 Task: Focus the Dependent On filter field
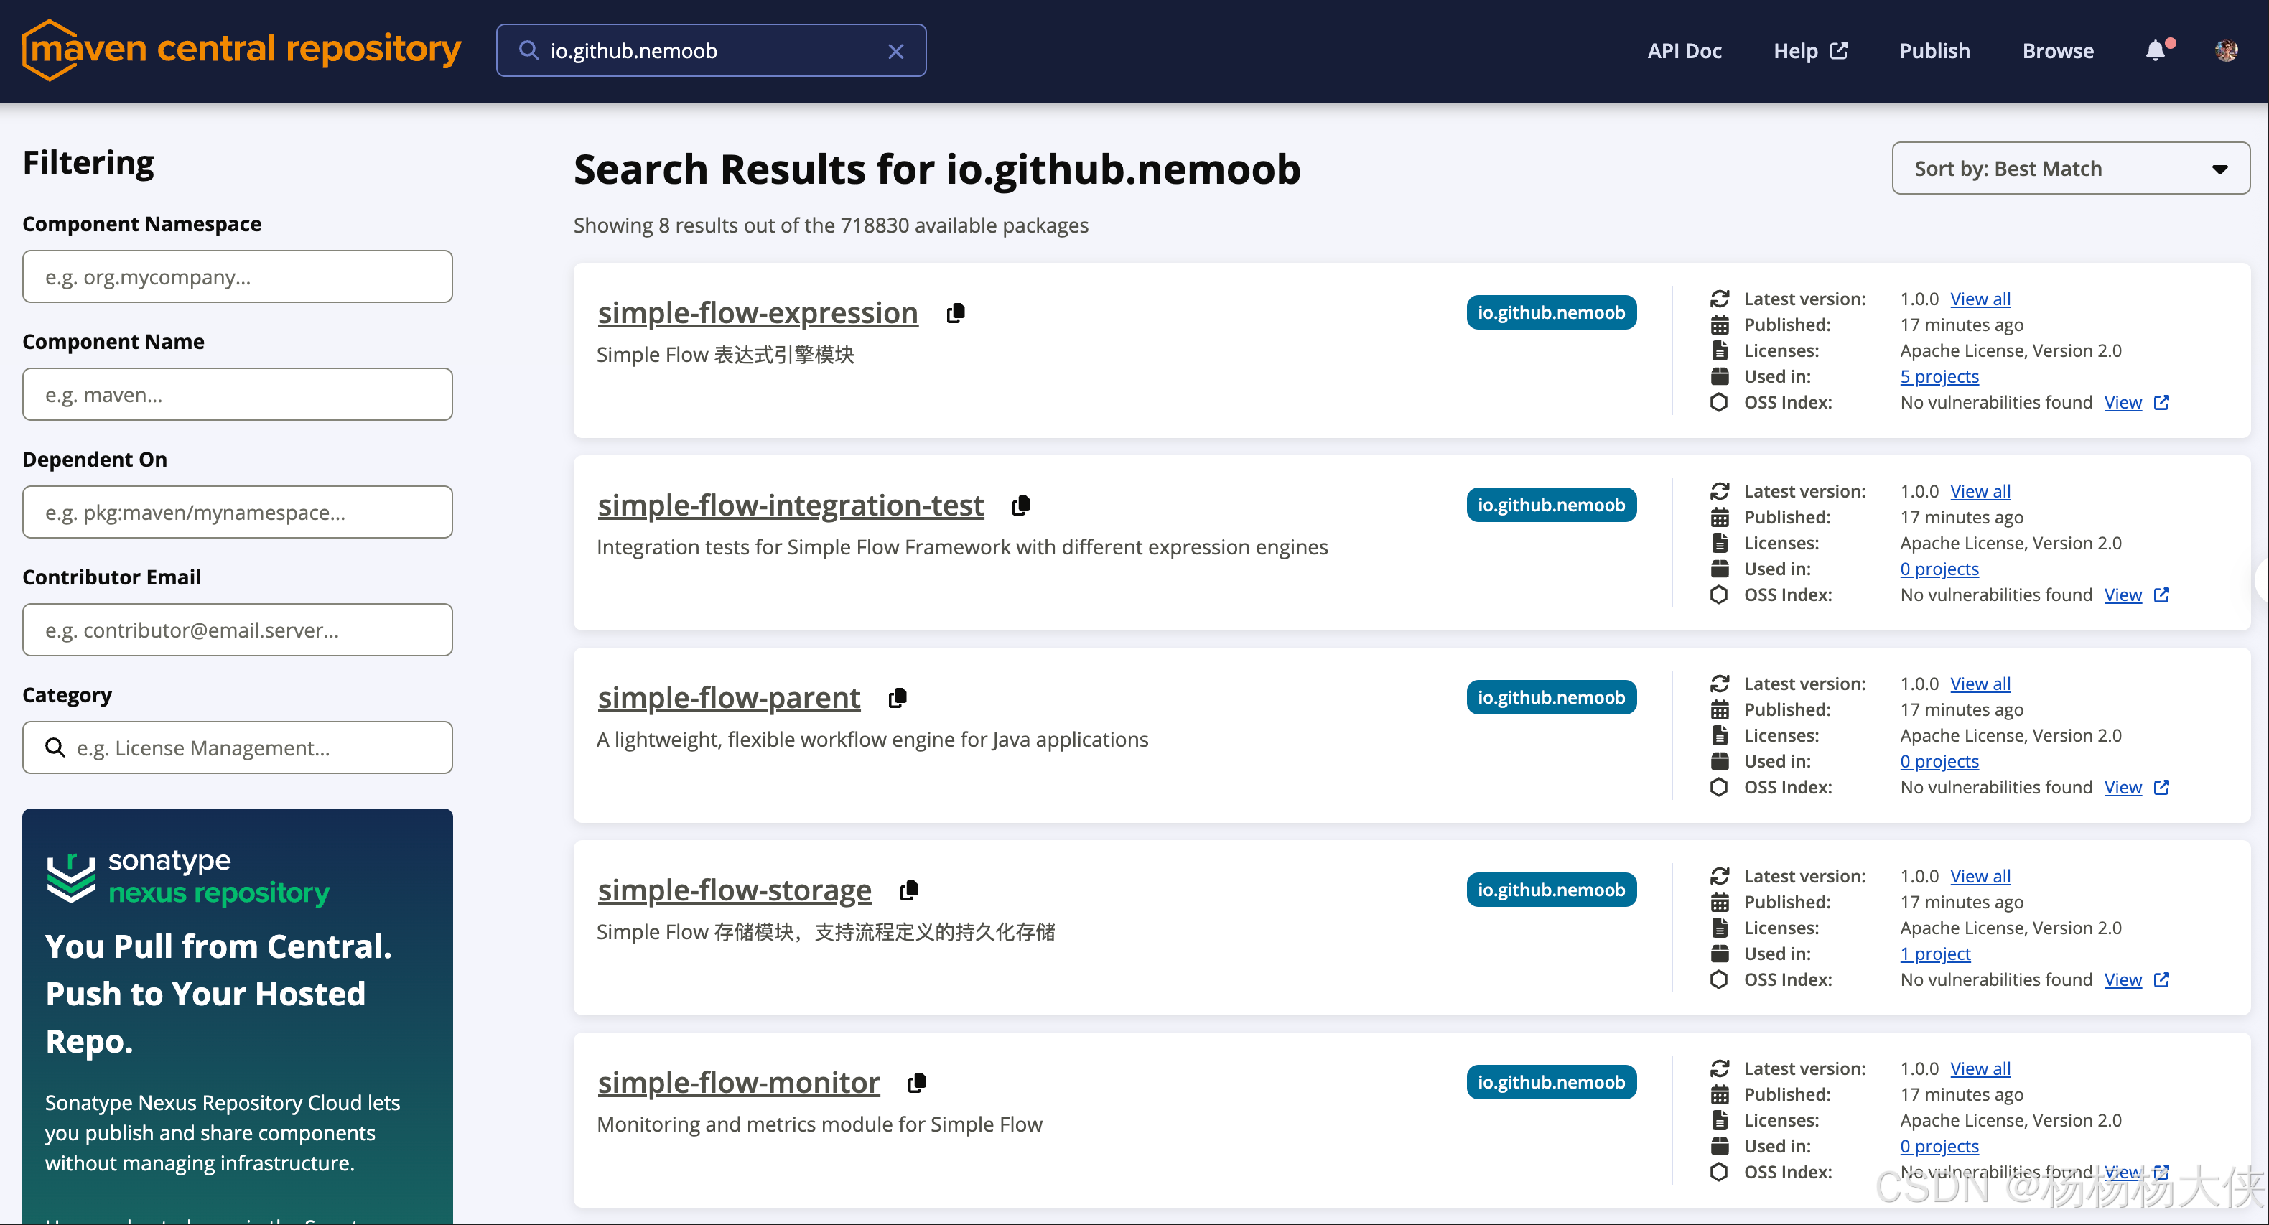(x=237, y=512)
